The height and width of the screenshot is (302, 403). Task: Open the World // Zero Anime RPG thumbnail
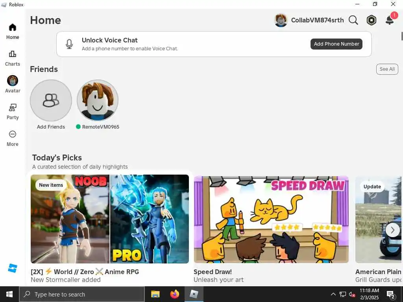[x=110, y=219]
